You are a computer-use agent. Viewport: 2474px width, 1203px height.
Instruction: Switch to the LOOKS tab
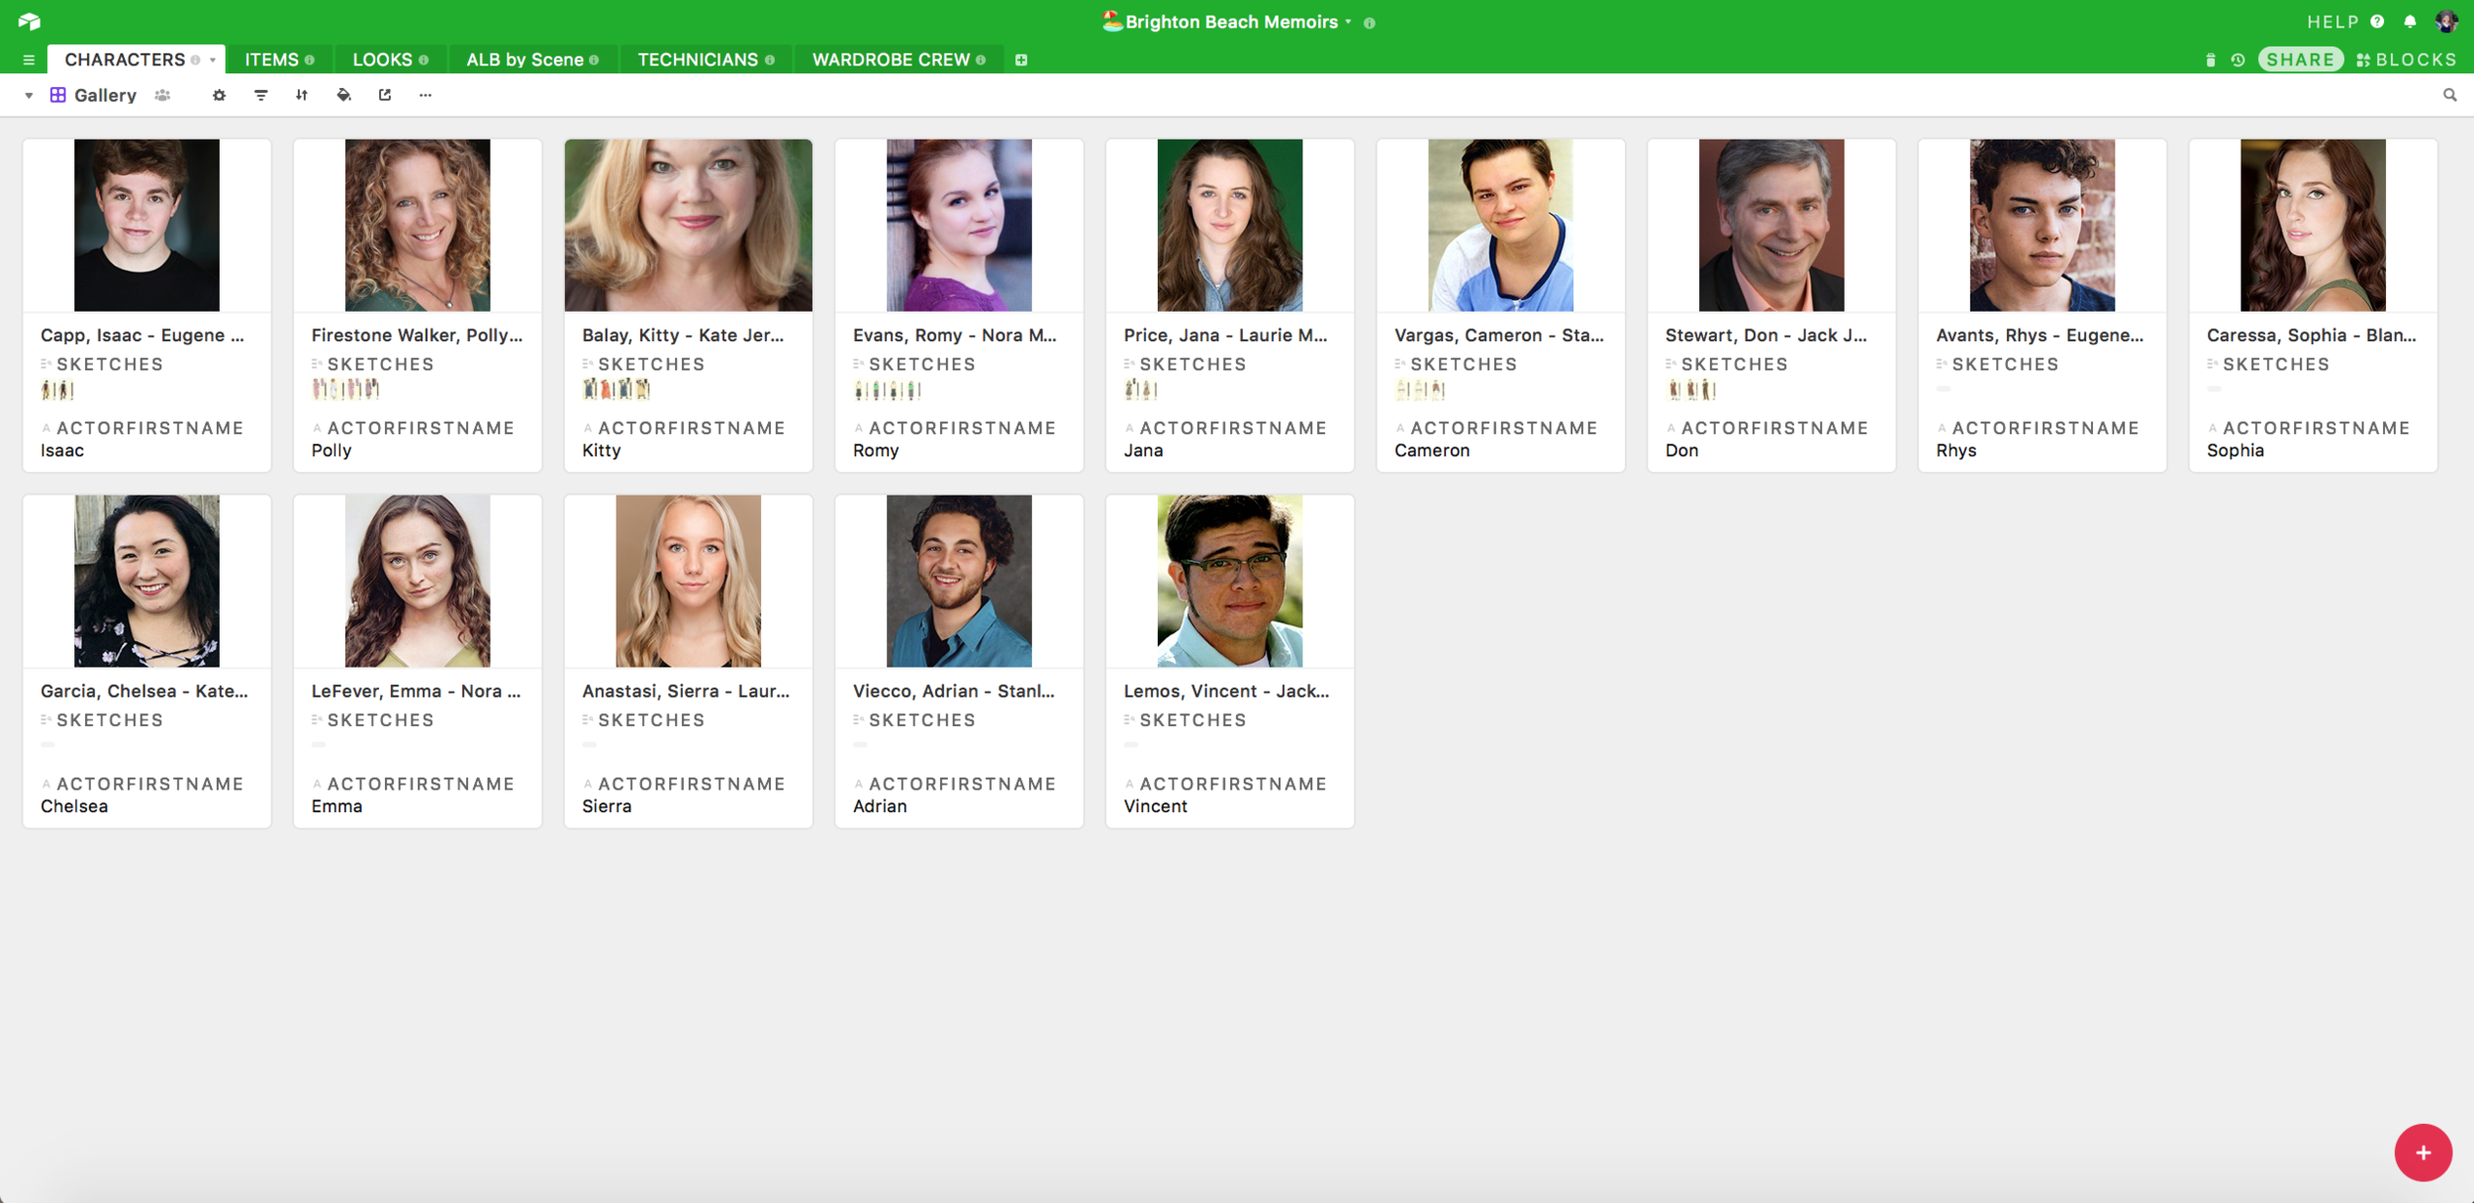(x=383, y=59)
